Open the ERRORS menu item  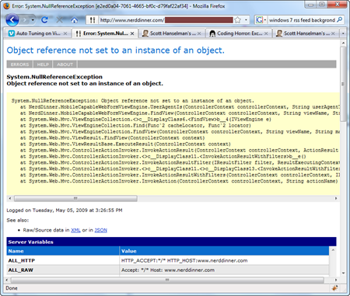pos(19,64)
